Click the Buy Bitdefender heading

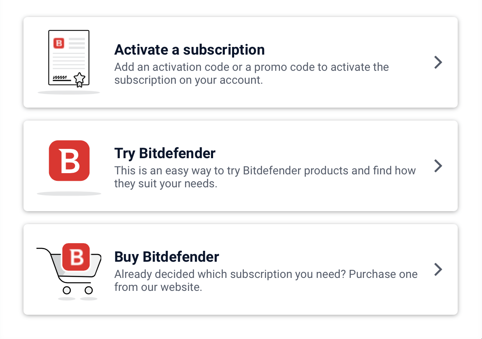pos(166,256)
